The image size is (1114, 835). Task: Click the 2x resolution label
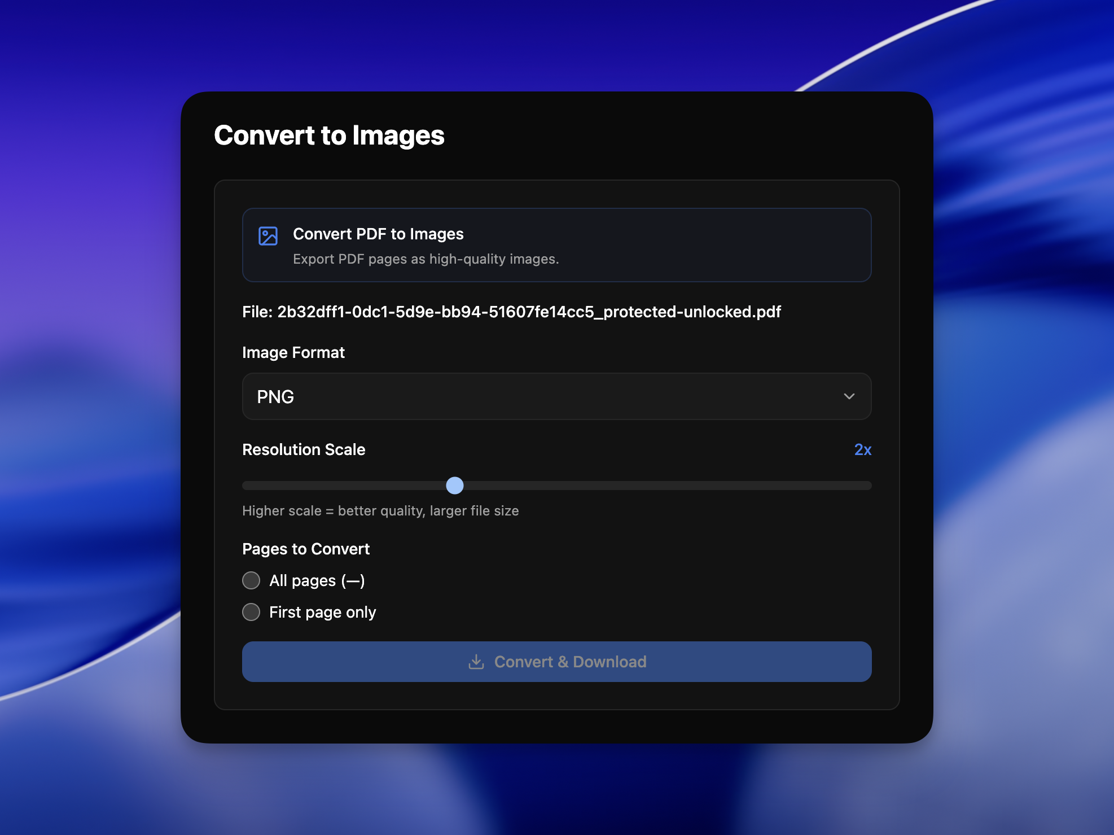click(x=862, y=449)
